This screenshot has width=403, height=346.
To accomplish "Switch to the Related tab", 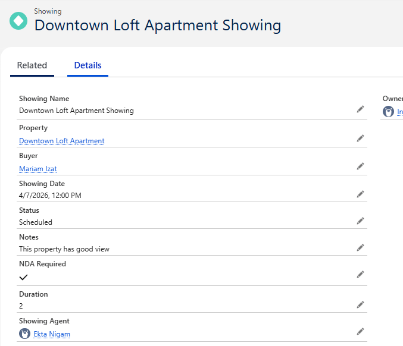I will (x=32, y=65).
